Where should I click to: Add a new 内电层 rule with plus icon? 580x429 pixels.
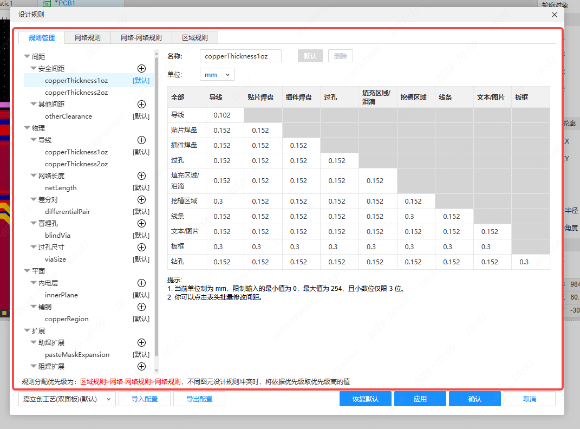[x=141, y=283]
